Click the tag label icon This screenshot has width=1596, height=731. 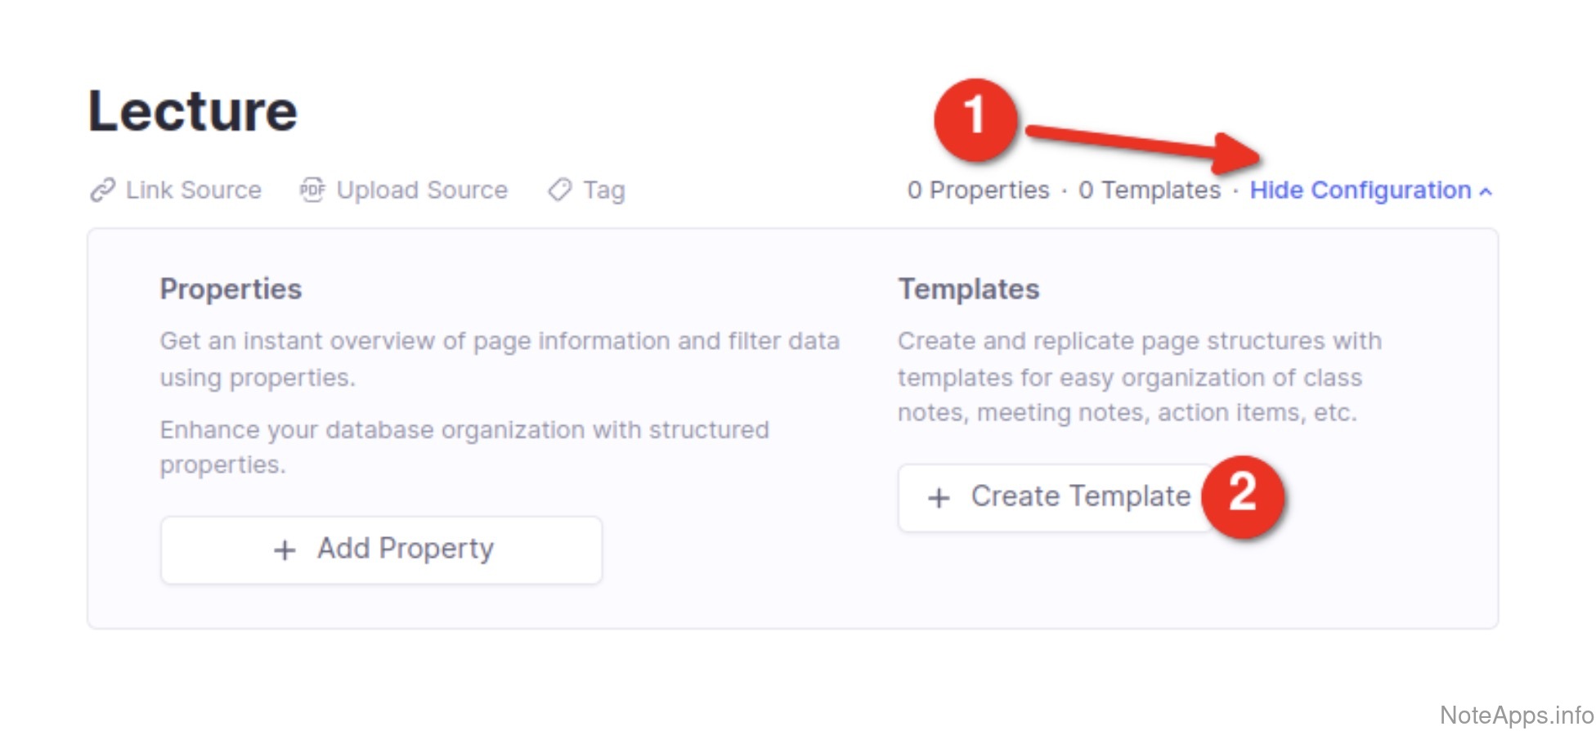coord(560,190)
